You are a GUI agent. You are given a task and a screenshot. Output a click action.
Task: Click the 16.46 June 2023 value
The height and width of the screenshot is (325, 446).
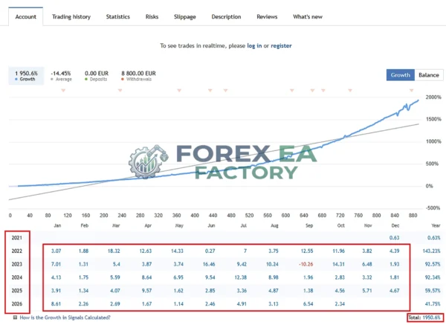click(209, 264)
